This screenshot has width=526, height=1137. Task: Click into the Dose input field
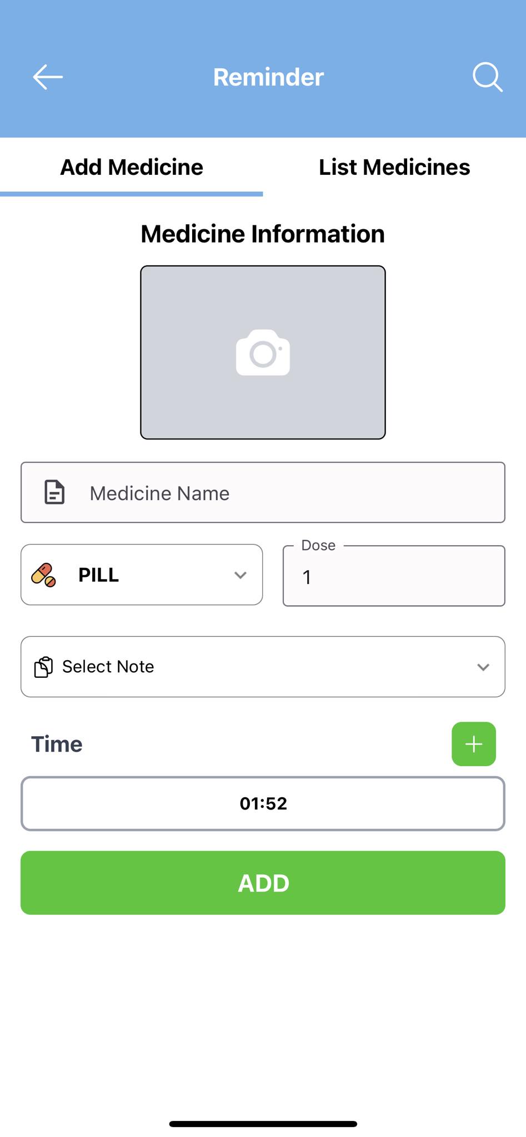pyautogui.click(x=394, y=576)
